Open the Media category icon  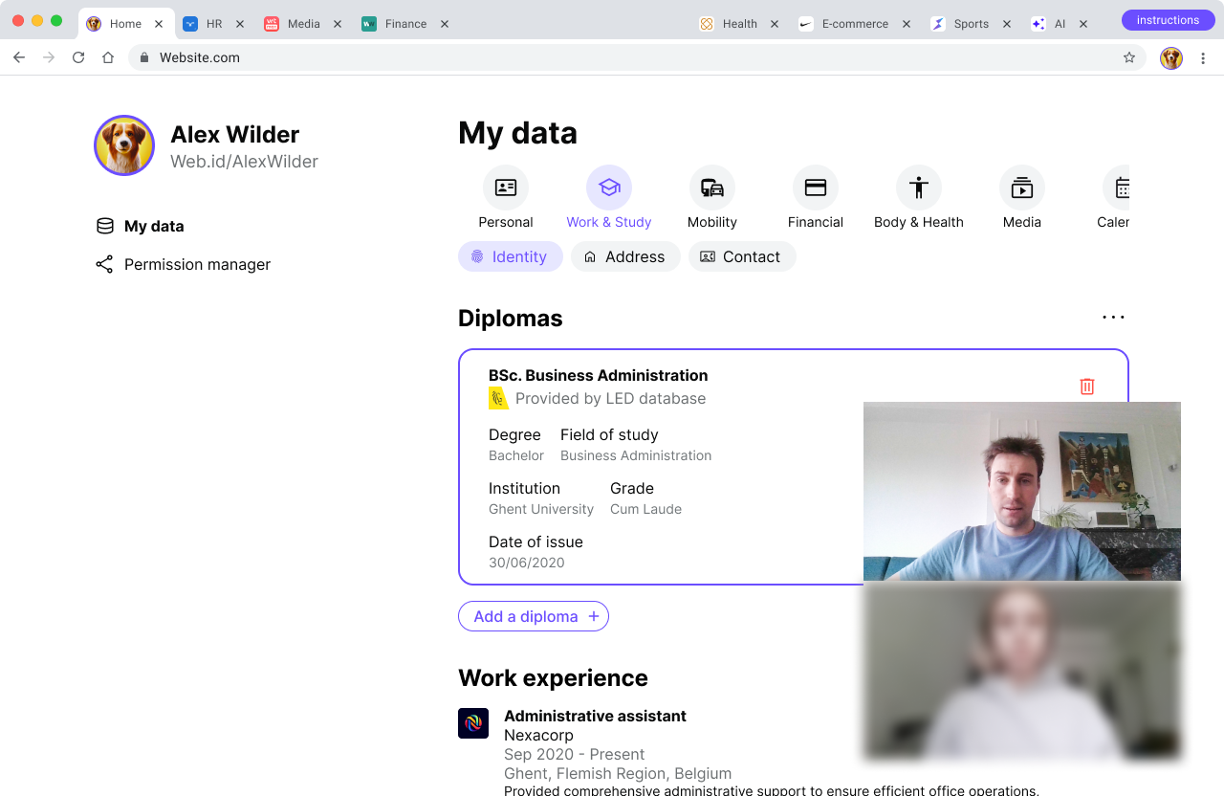[x=1022, y=188]
